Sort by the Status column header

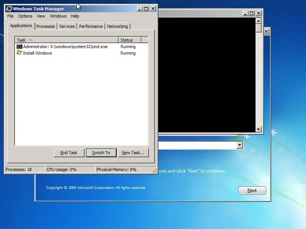(130, 40)
